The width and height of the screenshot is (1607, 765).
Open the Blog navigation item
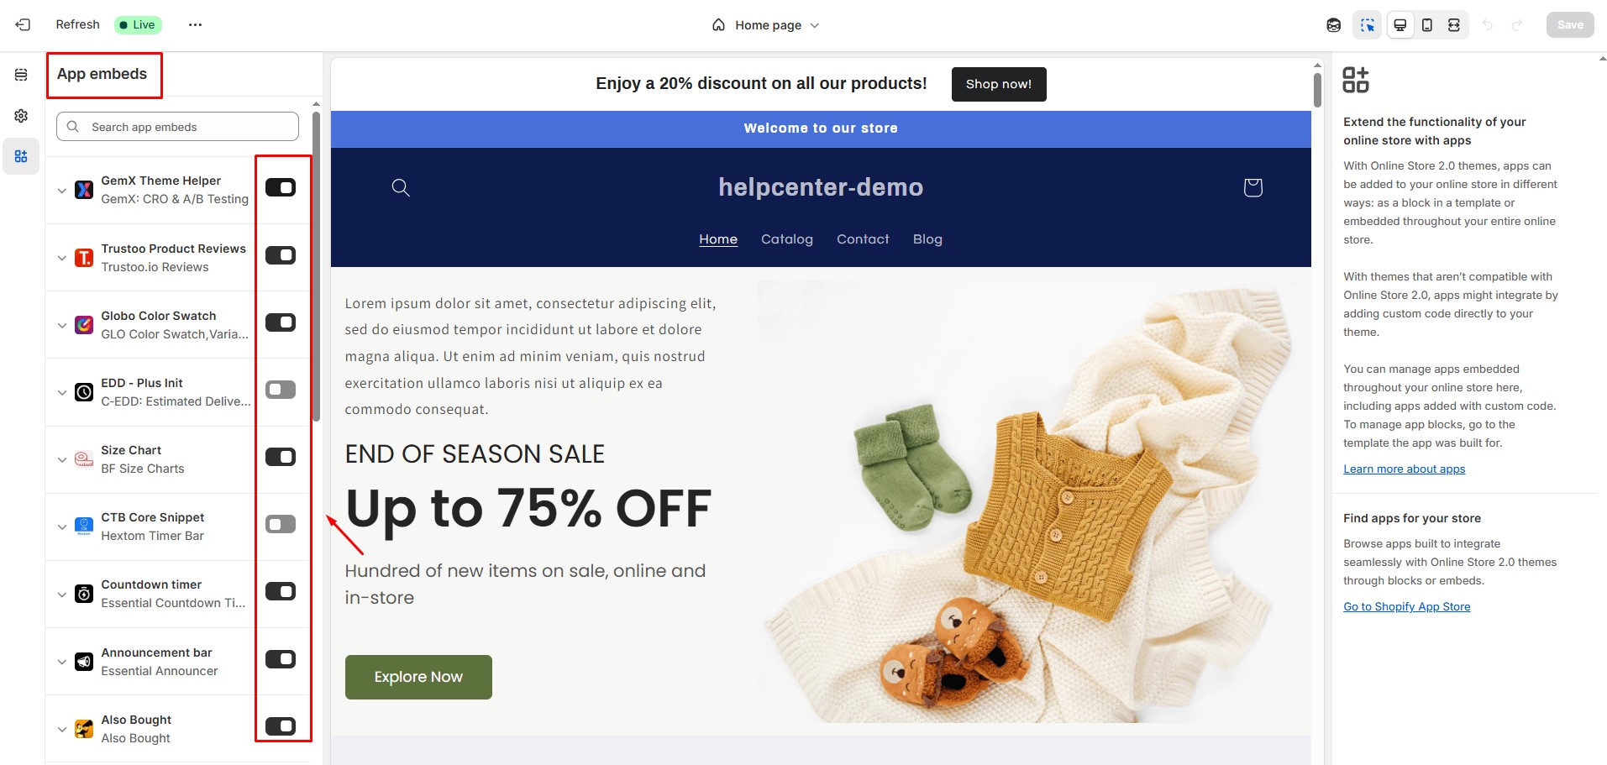[x=927, y=239]
